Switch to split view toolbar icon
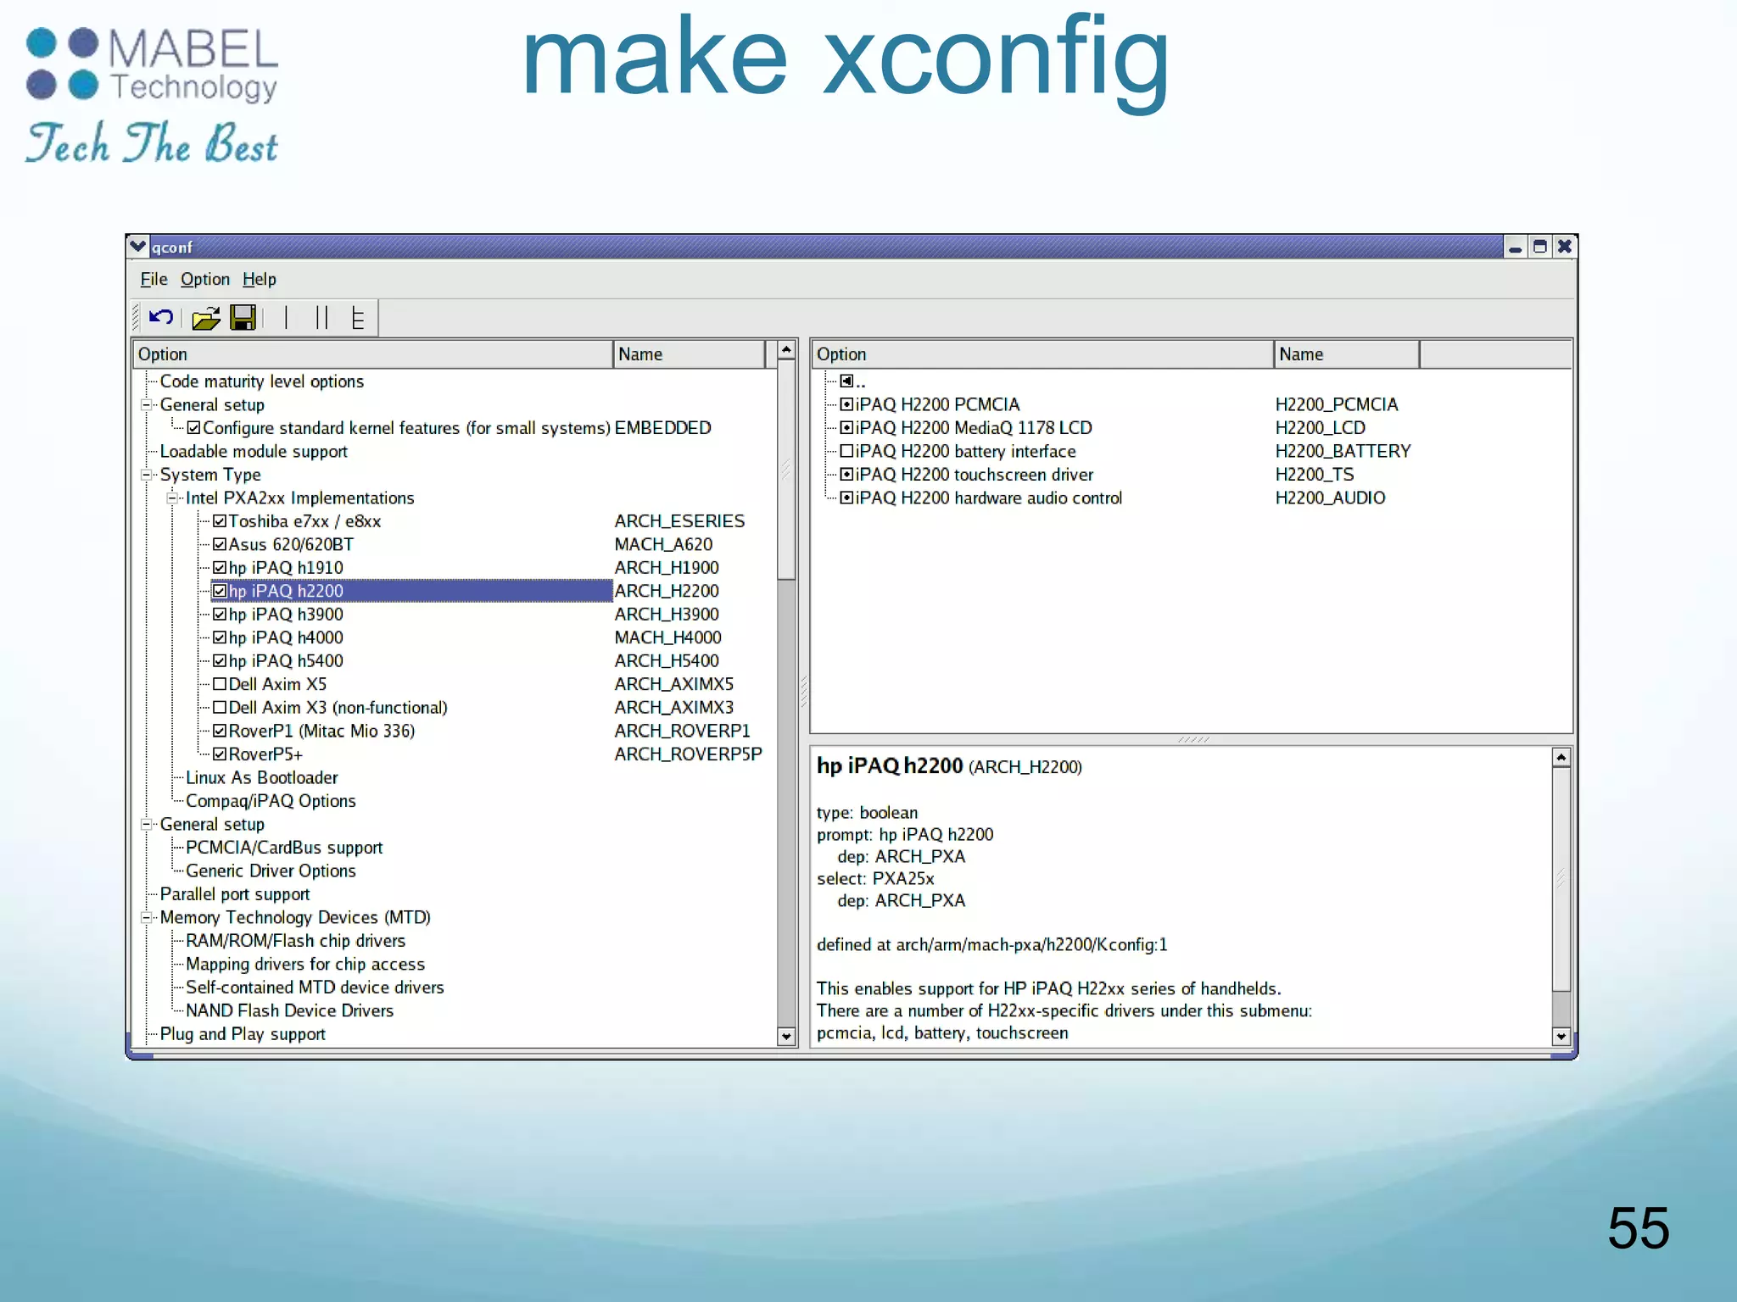The height and width of the screenshot is (1302, 1737). tap(321, 318)
